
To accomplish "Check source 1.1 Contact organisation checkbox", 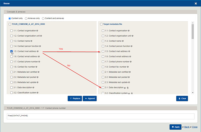I will pos(12,31).
